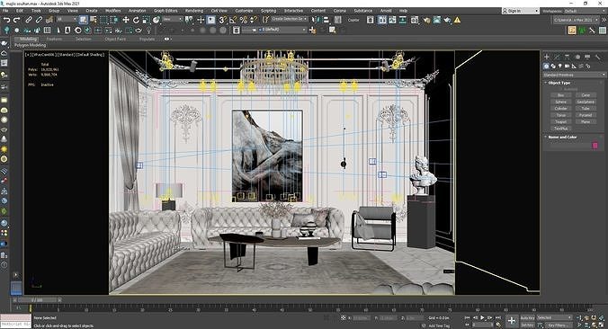Open the Create Selection Set dropdown
The width and height of the screenshot is (608, 329).
pos(290,19)
